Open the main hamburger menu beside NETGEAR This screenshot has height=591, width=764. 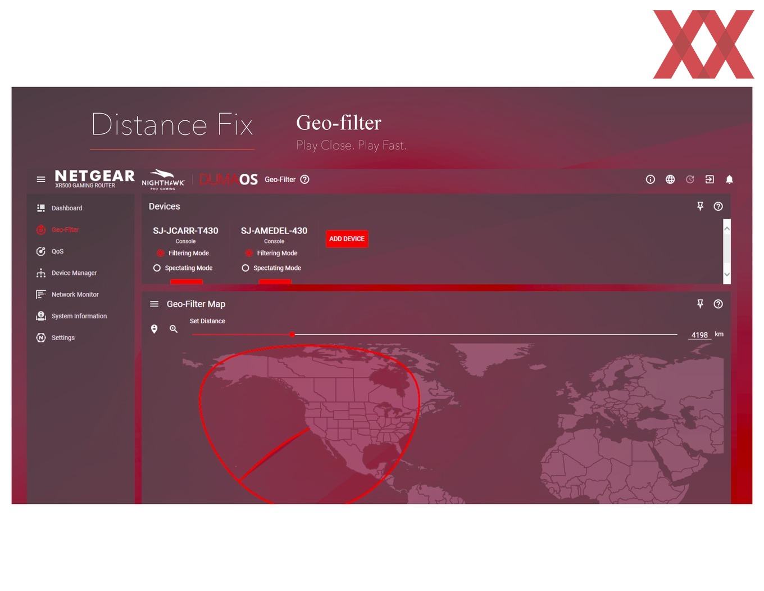pyautogui.click(x=41, y=179)
